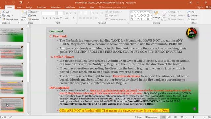This screenshot has height=119, width=211.
Task: Start Slide Show from status bar
Action: (182, 117)
